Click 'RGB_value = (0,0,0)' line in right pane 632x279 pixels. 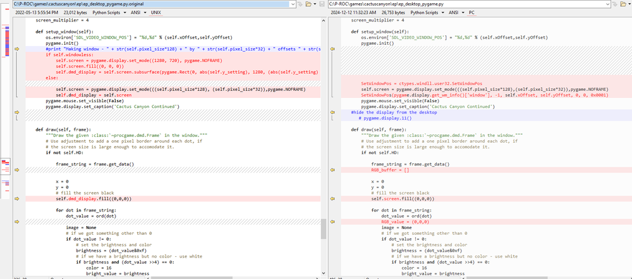pyautogui.click(x=405, y=222)
